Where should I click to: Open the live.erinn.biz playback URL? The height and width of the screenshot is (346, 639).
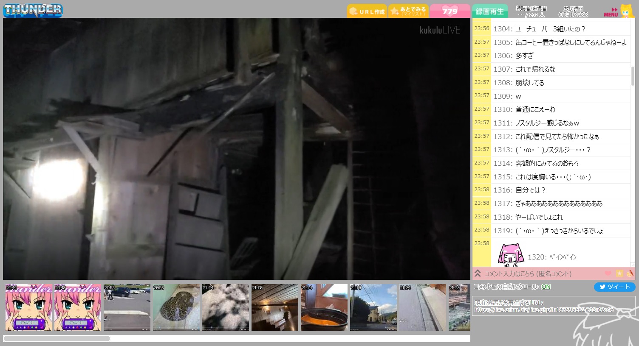(544, 310)
